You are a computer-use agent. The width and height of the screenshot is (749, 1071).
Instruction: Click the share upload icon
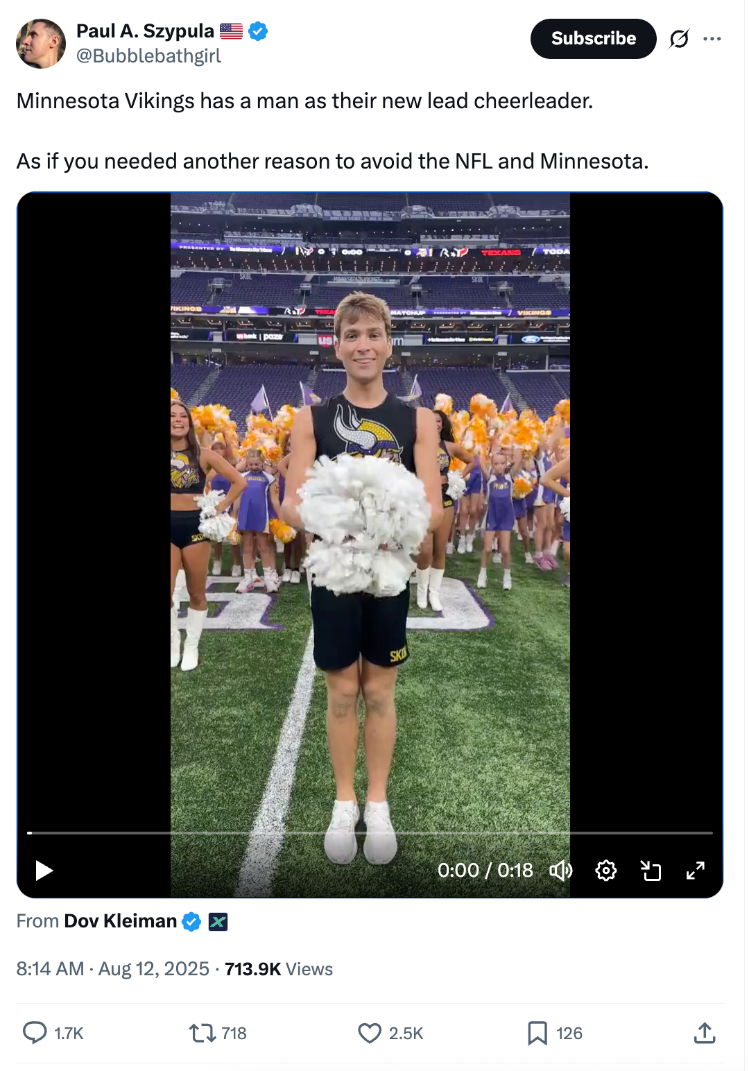point(704,1033)
